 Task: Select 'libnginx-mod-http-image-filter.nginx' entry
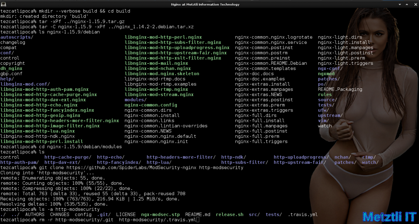(x=50, y=126)
